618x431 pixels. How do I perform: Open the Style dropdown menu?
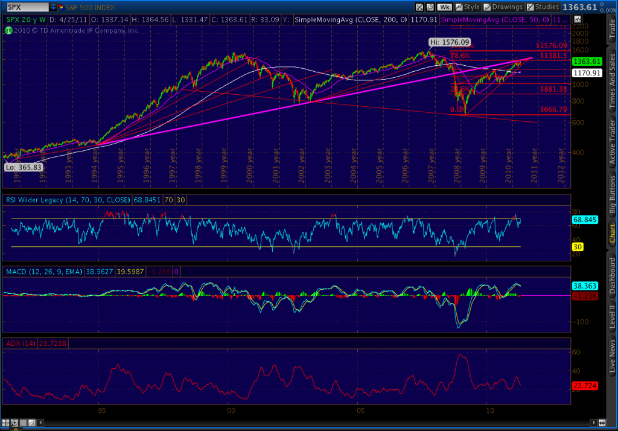[468, 7]
